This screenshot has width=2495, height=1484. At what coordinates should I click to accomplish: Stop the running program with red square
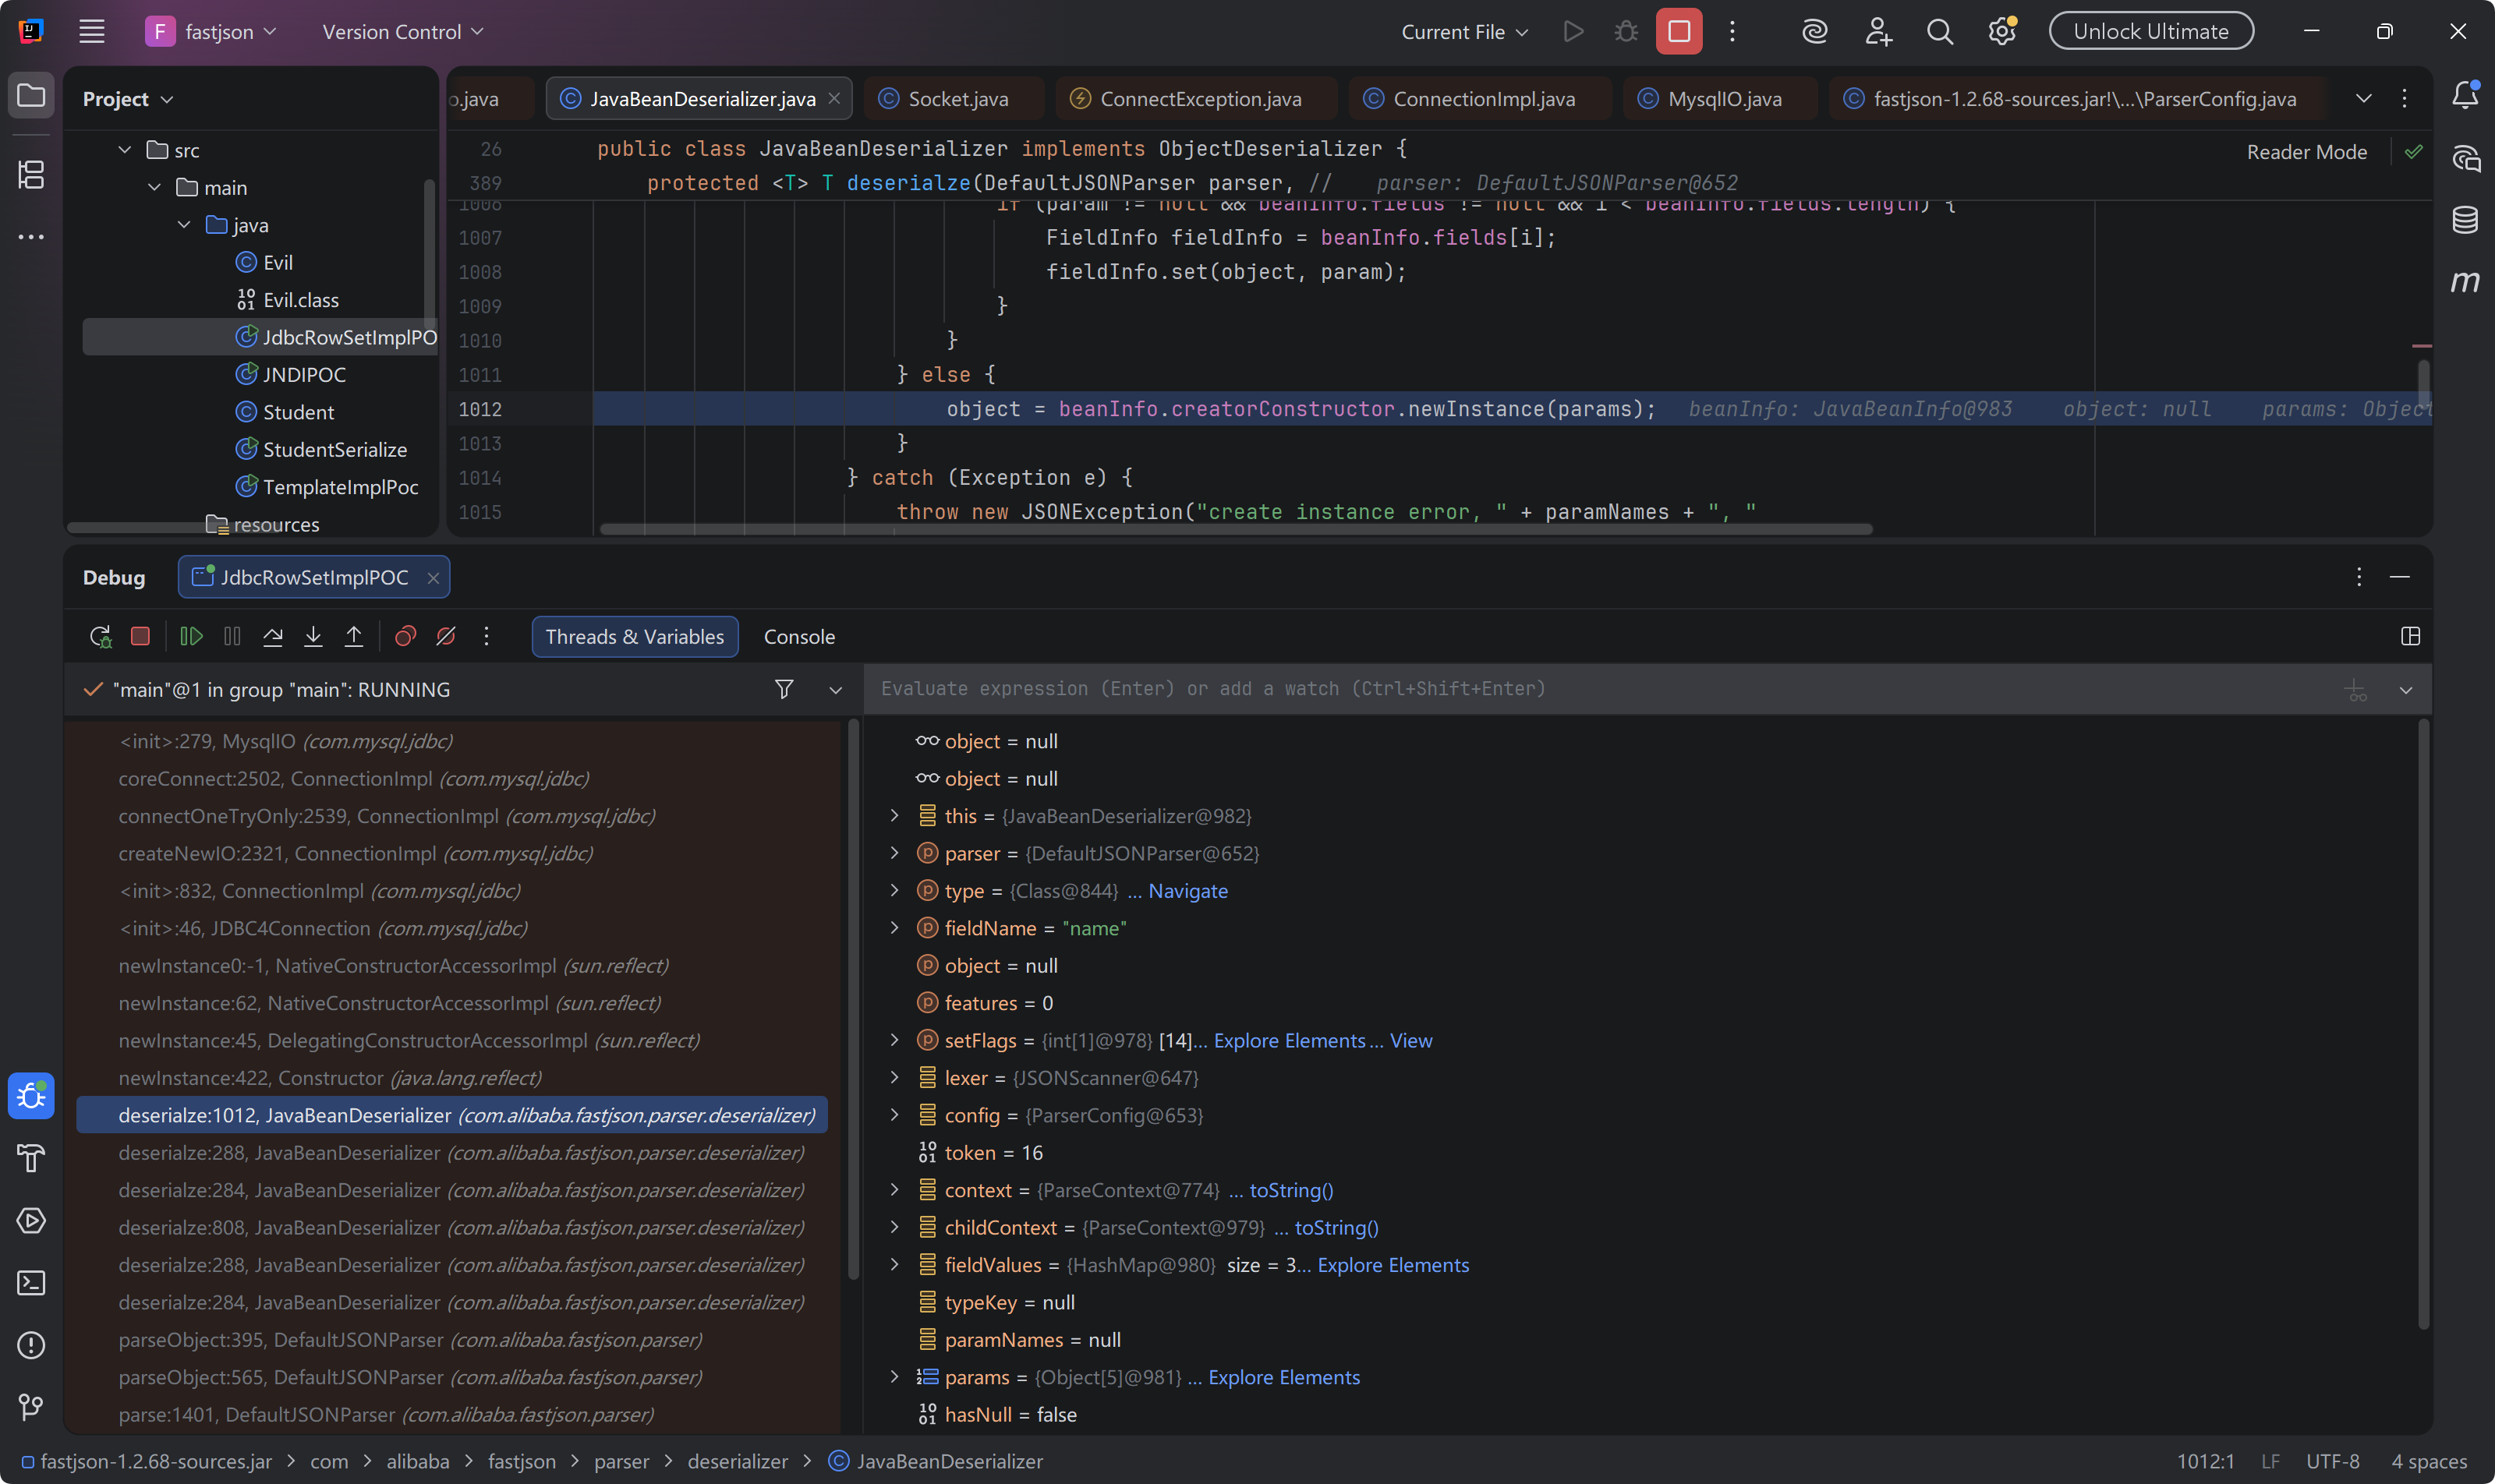pyautogui.click(x=1679, y=31)
